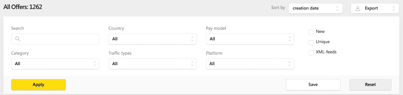Image resolution: width=403 pixels, height=95 pixels.
Task: Tick the Unique checkbox
Action: tap(311, 42)
